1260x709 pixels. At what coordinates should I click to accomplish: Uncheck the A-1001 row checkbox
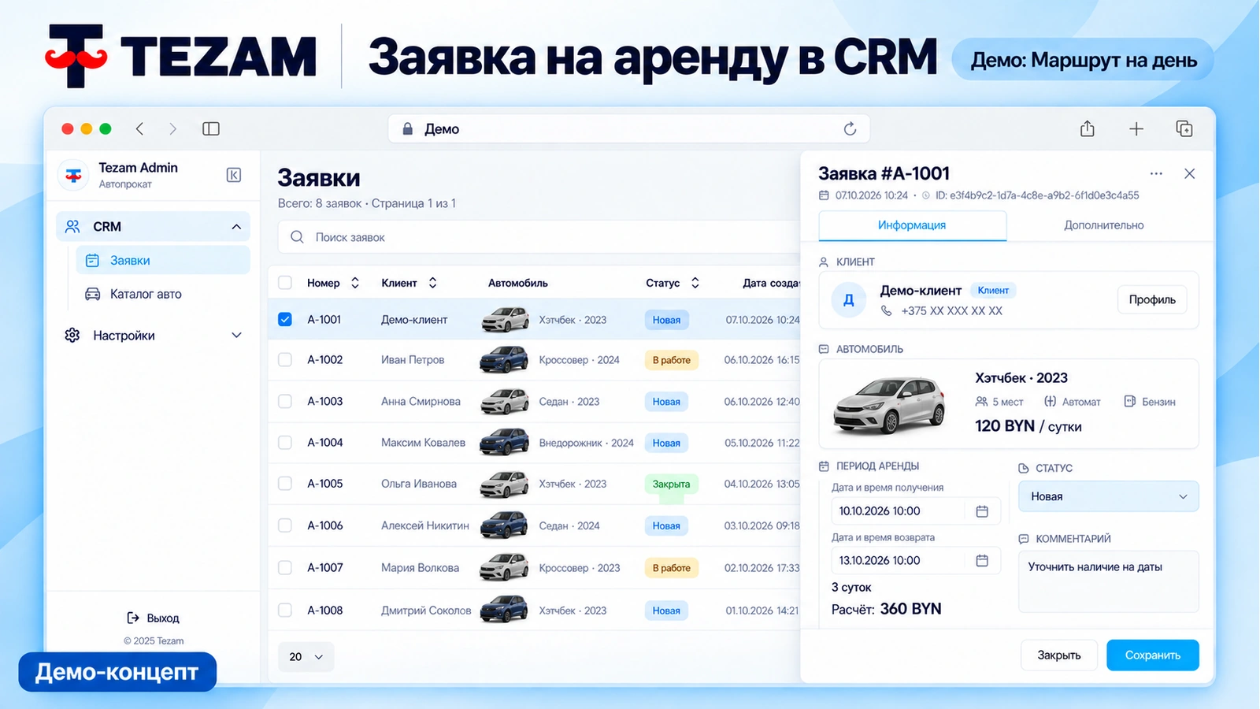click(x=285, y=319)
